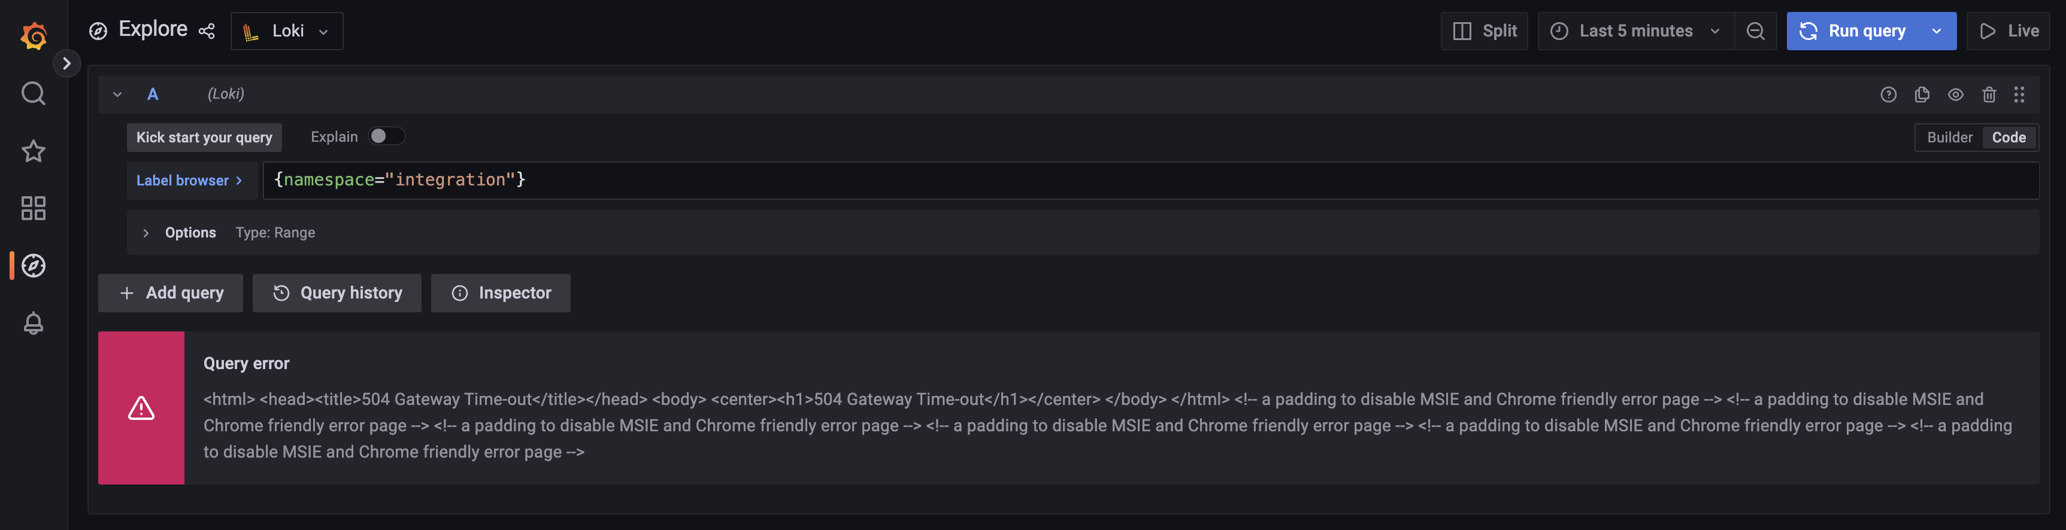Open the Alerting bell icon
2066x530 pixels.
pyautogui.click(x=33, y=324)
